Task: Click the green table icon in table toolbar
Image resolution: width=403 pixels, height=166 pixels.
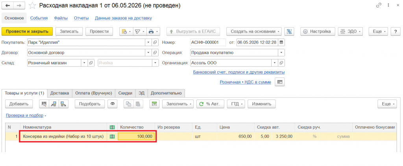Action: [154, 104]
